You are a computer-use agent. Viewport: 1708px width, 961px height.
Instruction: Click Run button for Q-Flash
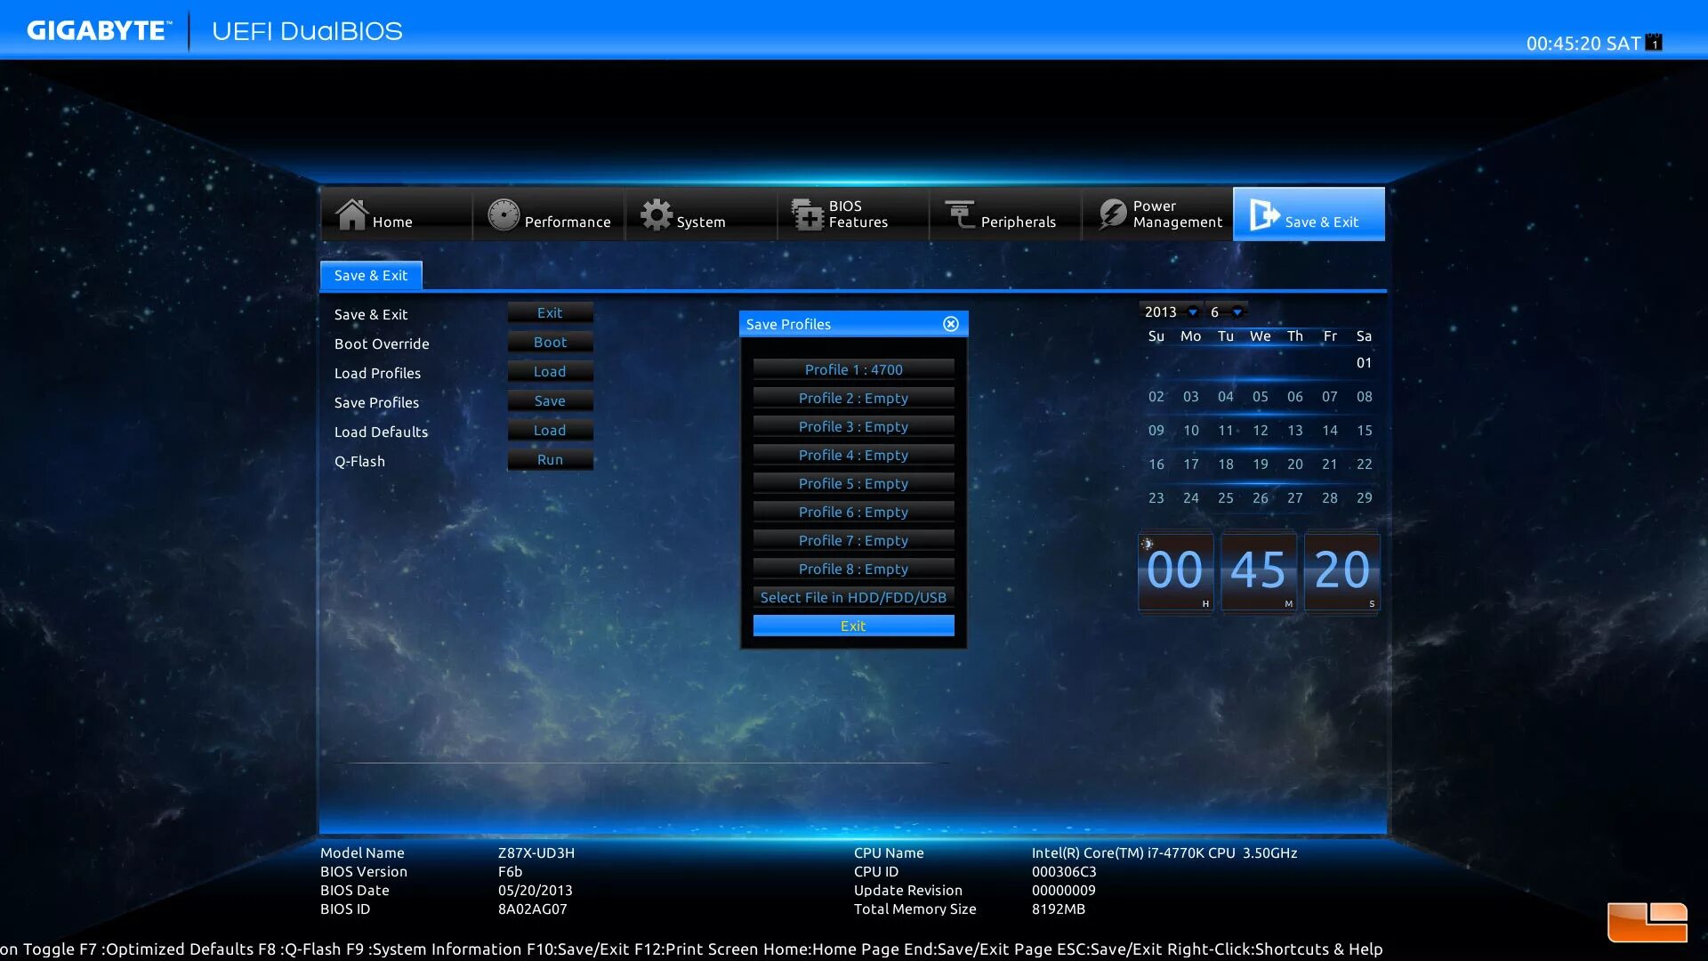click(550, 460)
